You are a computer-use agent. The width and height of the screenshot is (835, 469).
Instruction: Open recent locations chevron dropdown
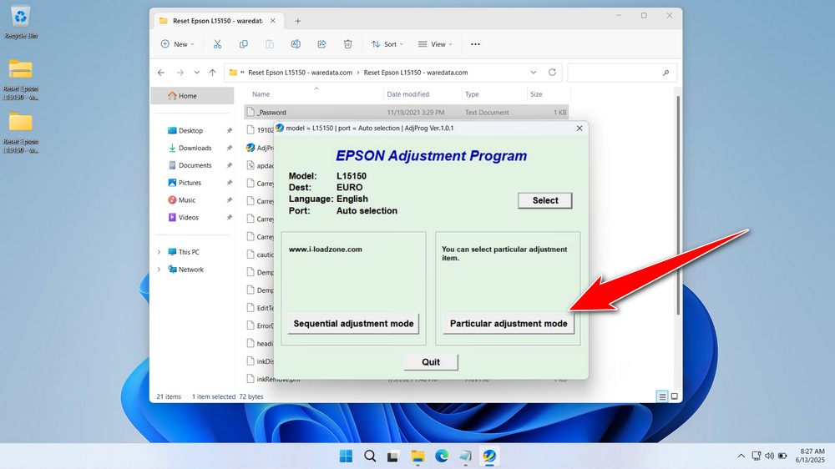point(196,73)
